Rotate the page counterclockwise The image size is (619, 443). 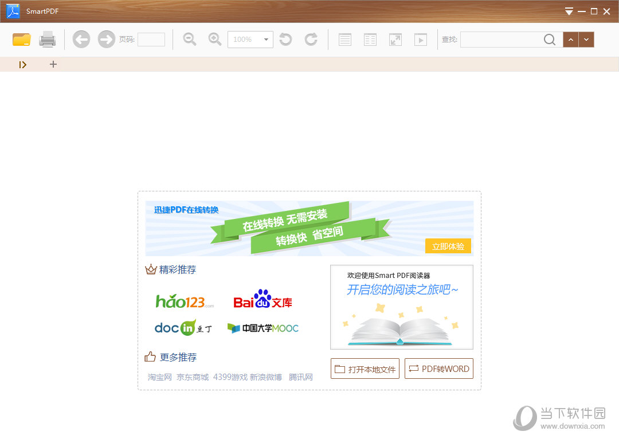pos(285,40)
